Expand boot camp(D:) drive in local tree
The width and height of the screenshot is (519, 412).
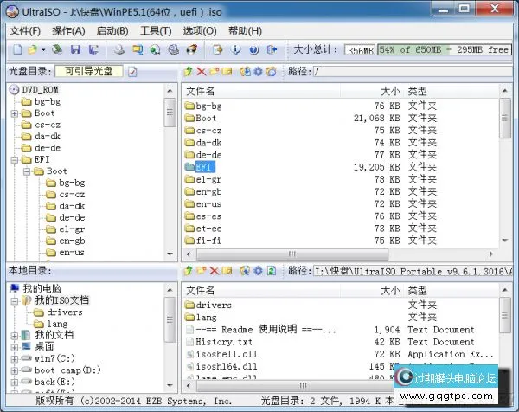[14, 370]
